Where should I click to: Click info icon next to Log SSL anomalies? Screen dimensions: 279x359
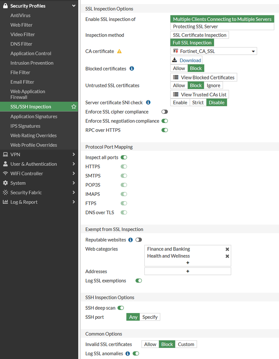(127, 354)
